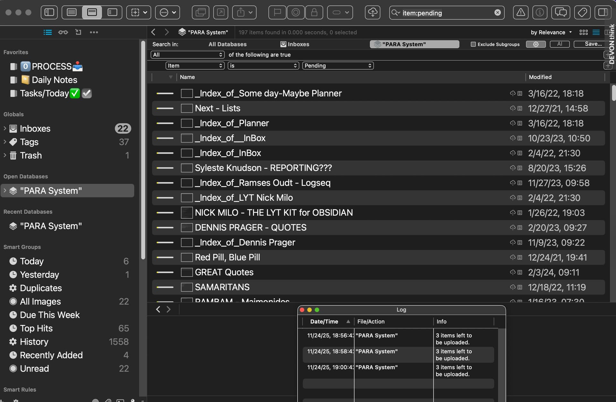Viewport: 616px width, 402px height.
Task: Click the cloud sync toolbar icon
Action: 372,13
